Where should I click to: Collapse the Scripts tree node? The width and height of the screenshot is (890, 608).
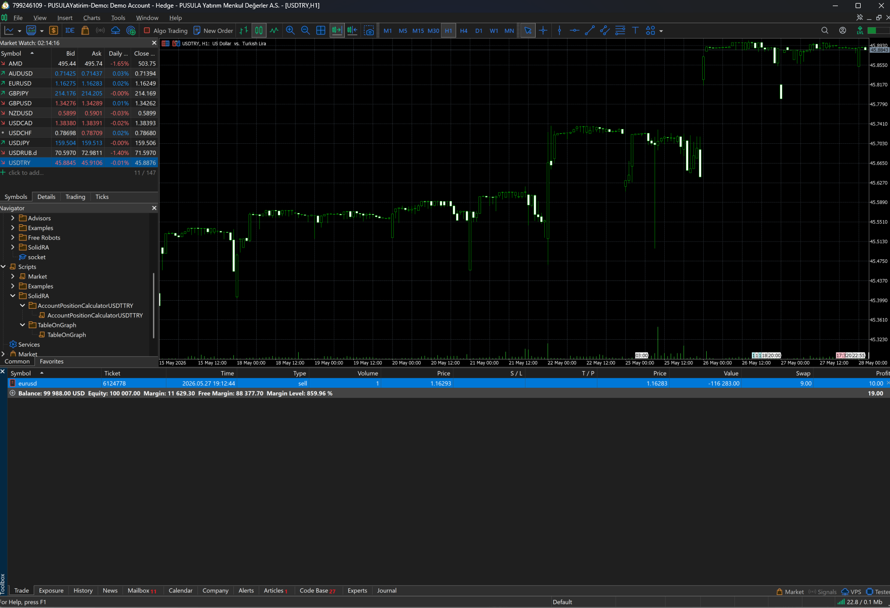(x=3, y=267)
